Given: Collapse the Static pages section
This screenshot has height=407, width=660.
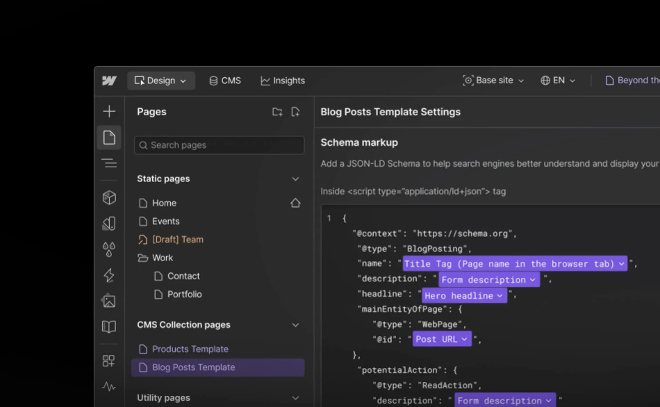Looking at the screenshot, I should (295, 178).
